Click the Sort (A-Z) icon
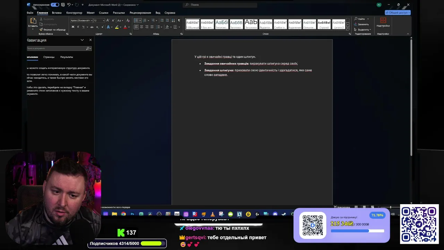This screenshot has width=444, height=250. [x=173, y=20]
